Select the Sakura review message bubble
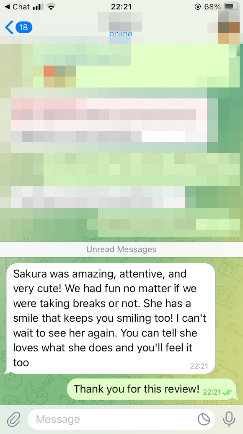Image resolution: width=243 pixels, height=434 pixels. click(111, 318)
